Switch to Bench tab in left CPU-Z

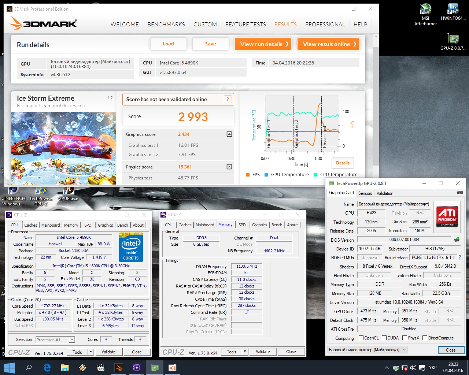point(123,225)
